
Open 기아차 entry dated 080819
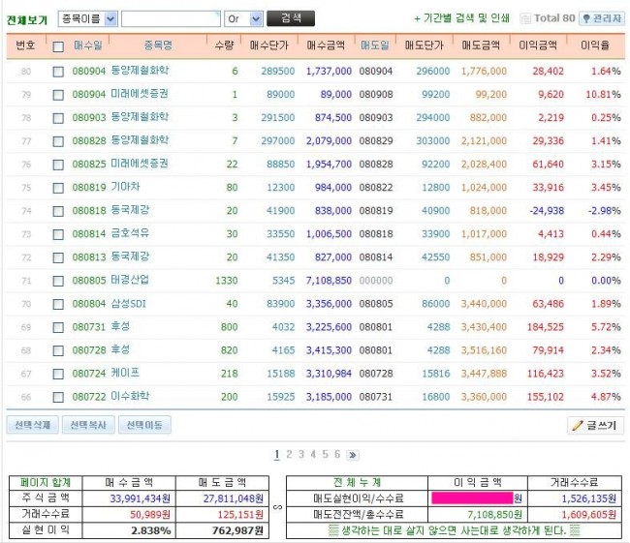point(125,187)
